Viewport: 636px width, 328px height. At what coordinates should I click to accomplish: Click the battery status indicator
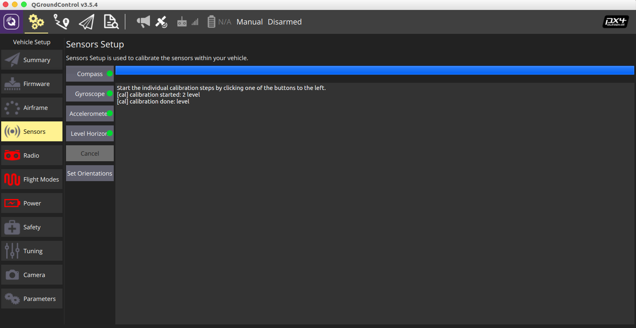click(x=219, y=22)
